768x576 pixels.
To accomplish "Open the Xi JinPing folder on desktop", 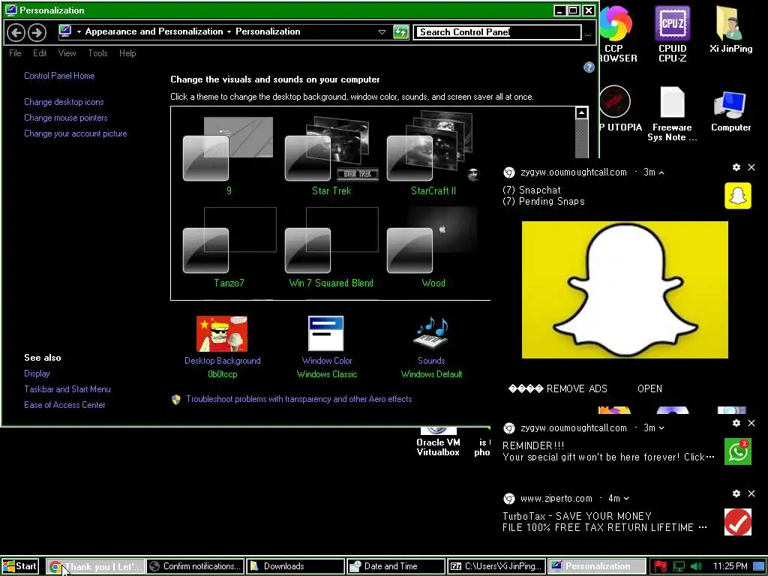I will (730, 29).
